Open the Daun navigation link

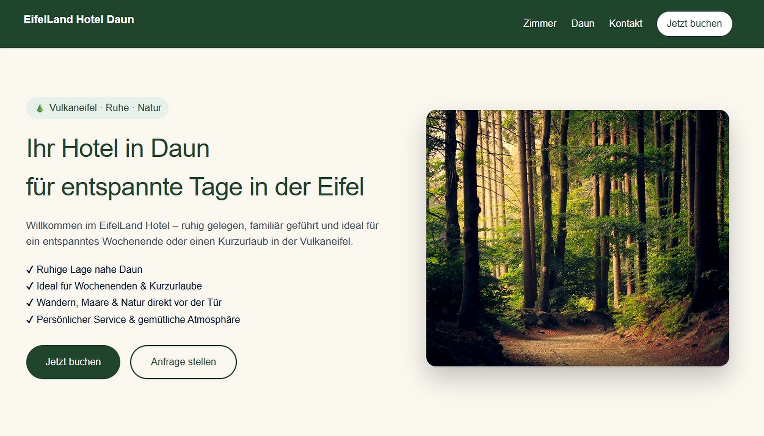(583, 24)
